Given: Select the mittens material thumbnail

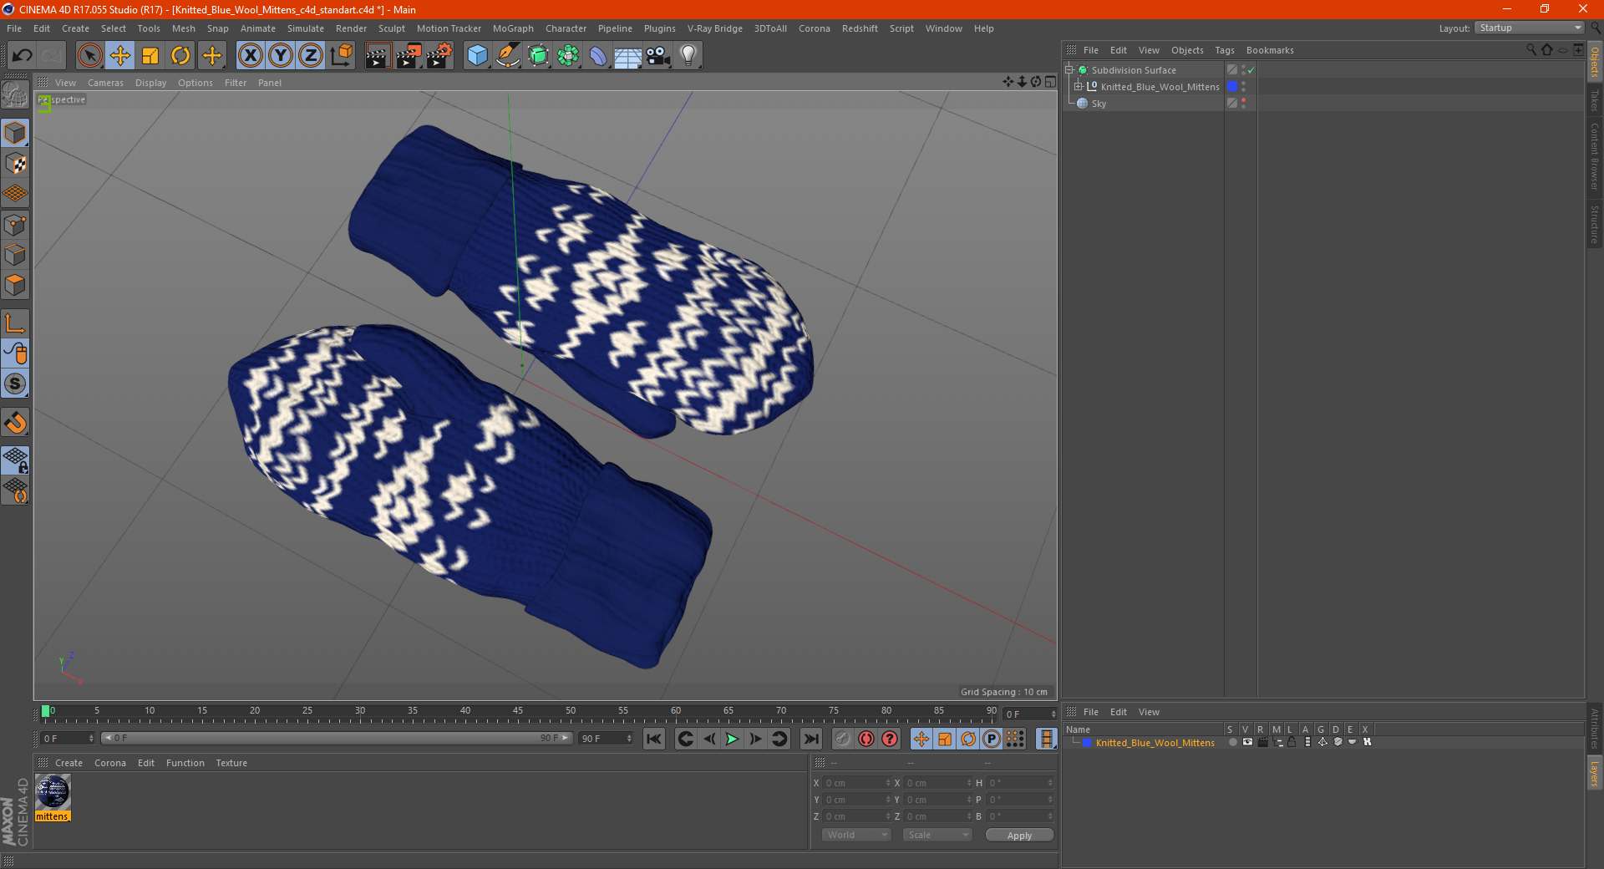Looking at the screenshot, I should click(x=53, y=792).
